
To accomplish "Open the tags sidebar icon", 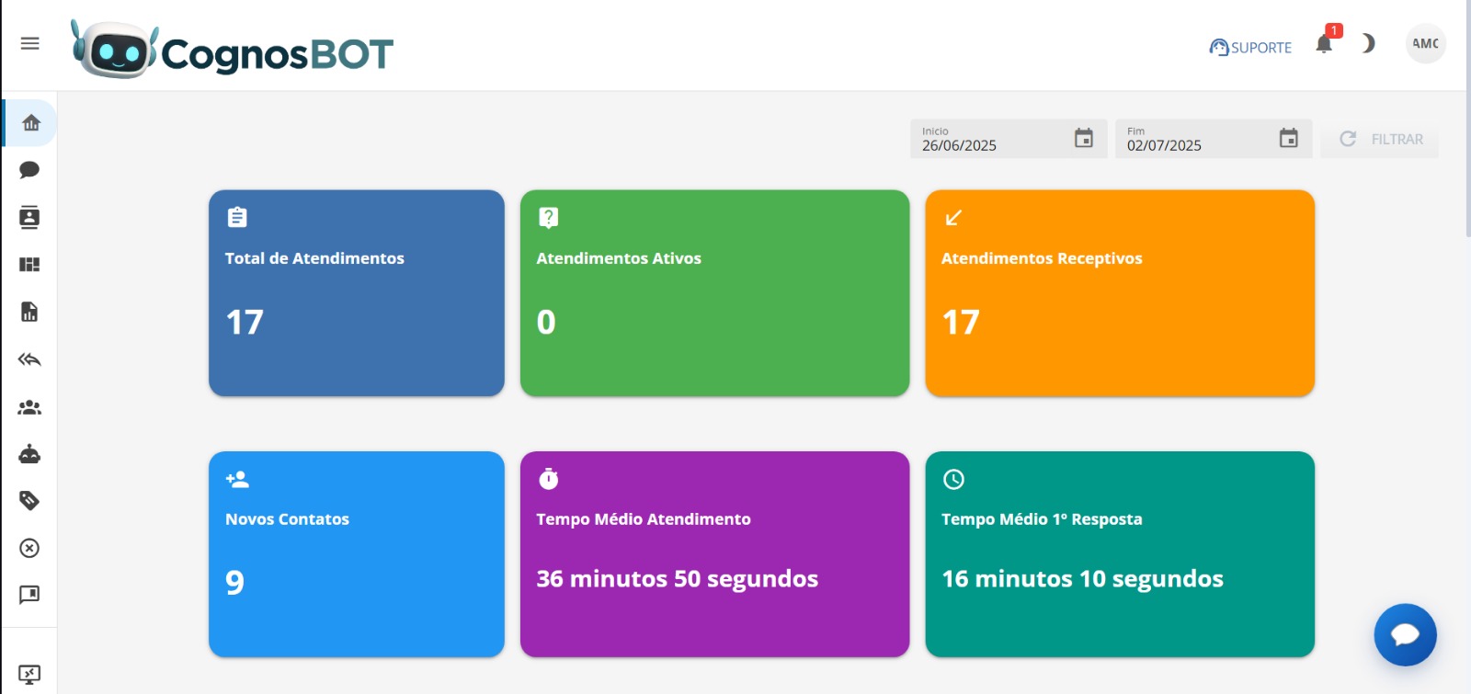I will pos(29,501).
